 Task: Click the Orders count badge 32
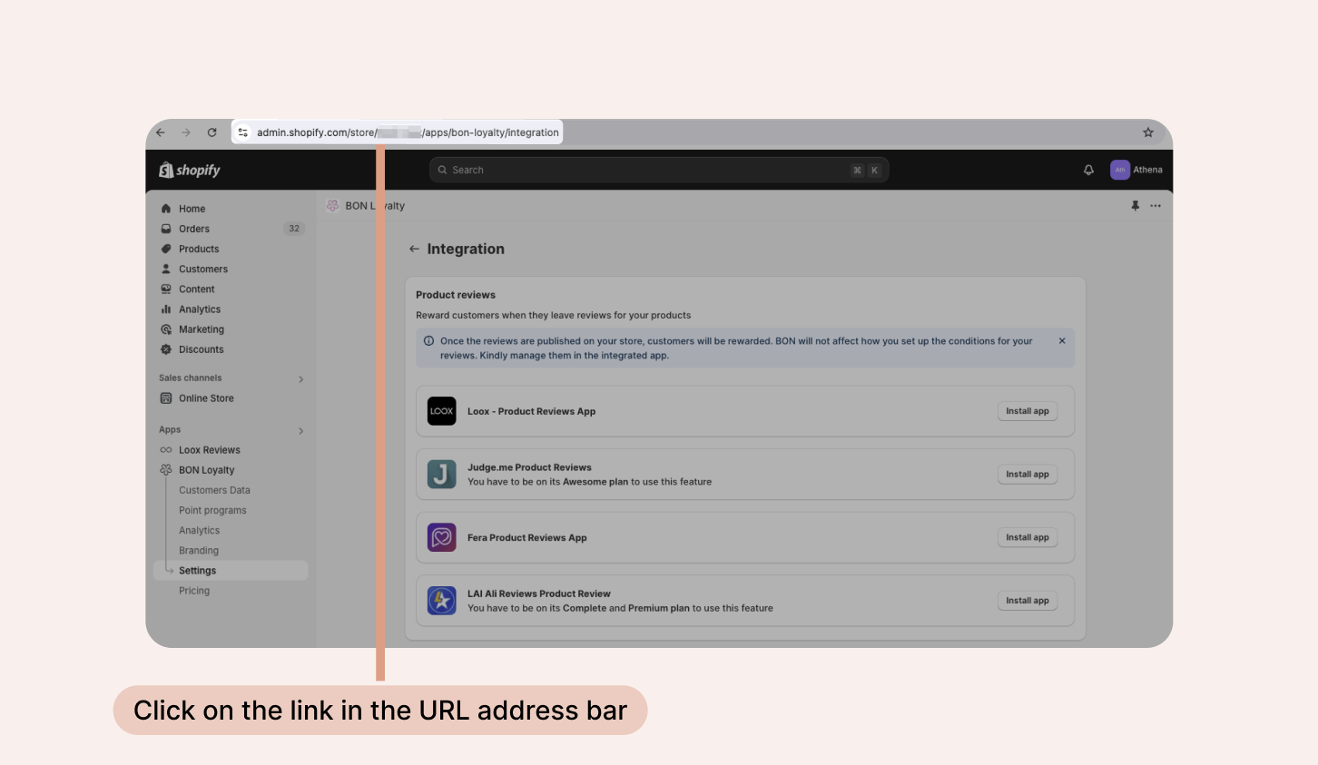[294, 229]
